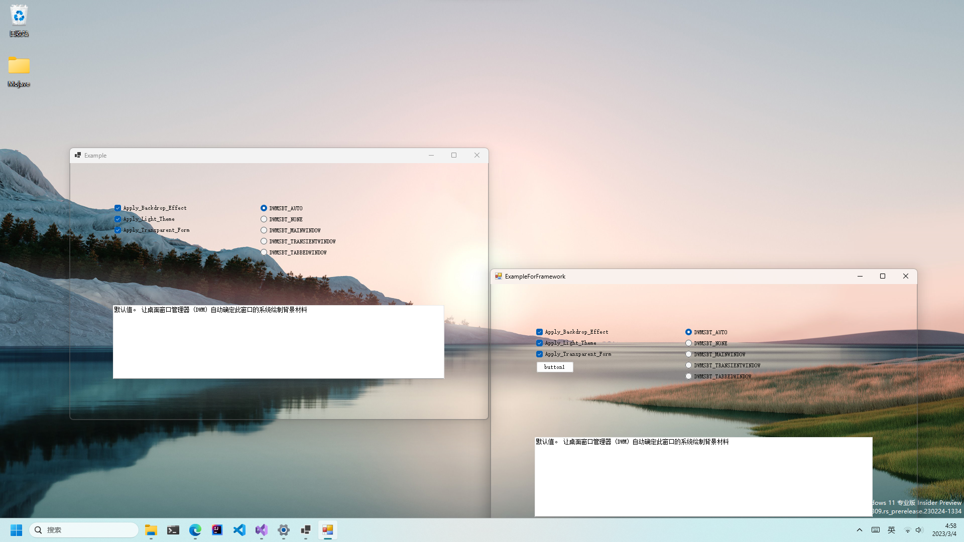The height and width of the screenshot is (542, 964).
Task: Click button1 in ExampleForFramework window
Action: click(554, 367)
